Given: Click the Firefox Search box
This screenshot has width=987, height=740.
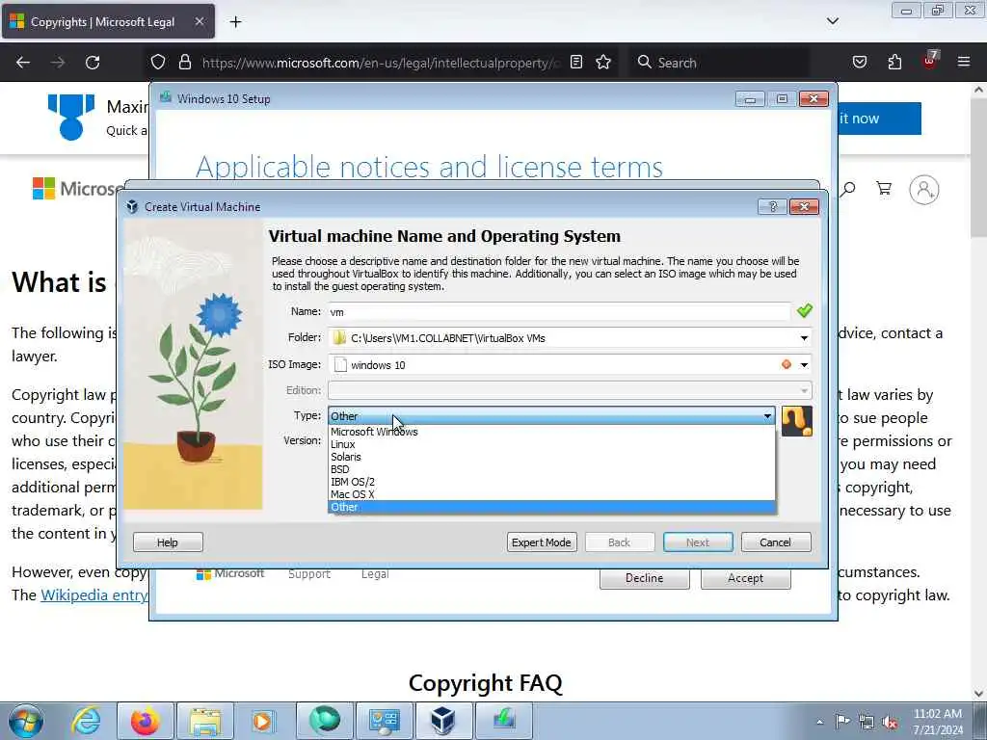Looking at the screenshot, I should [x=719, y=63].
